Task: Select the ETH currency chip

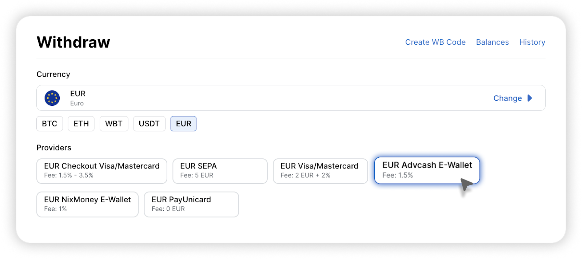Action: tap(81, 124)
